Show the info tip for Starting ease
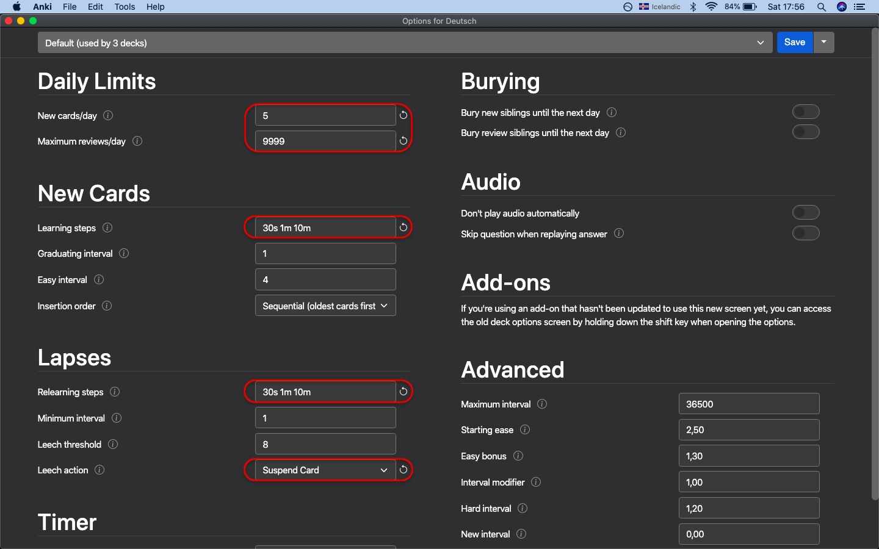 pos(525,429)
